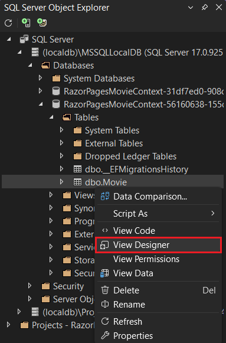
Task: Select the dbo.__EFMigrationsHistory table label
Action: 137,169
